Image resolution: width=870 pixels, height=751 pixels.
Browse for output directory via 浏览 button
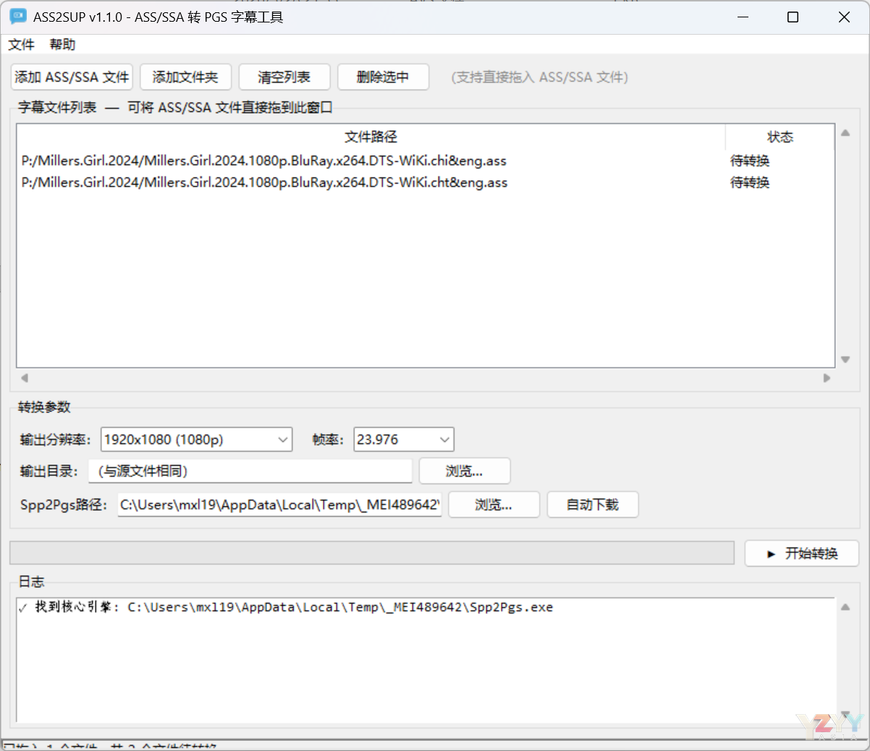(464, 472)
